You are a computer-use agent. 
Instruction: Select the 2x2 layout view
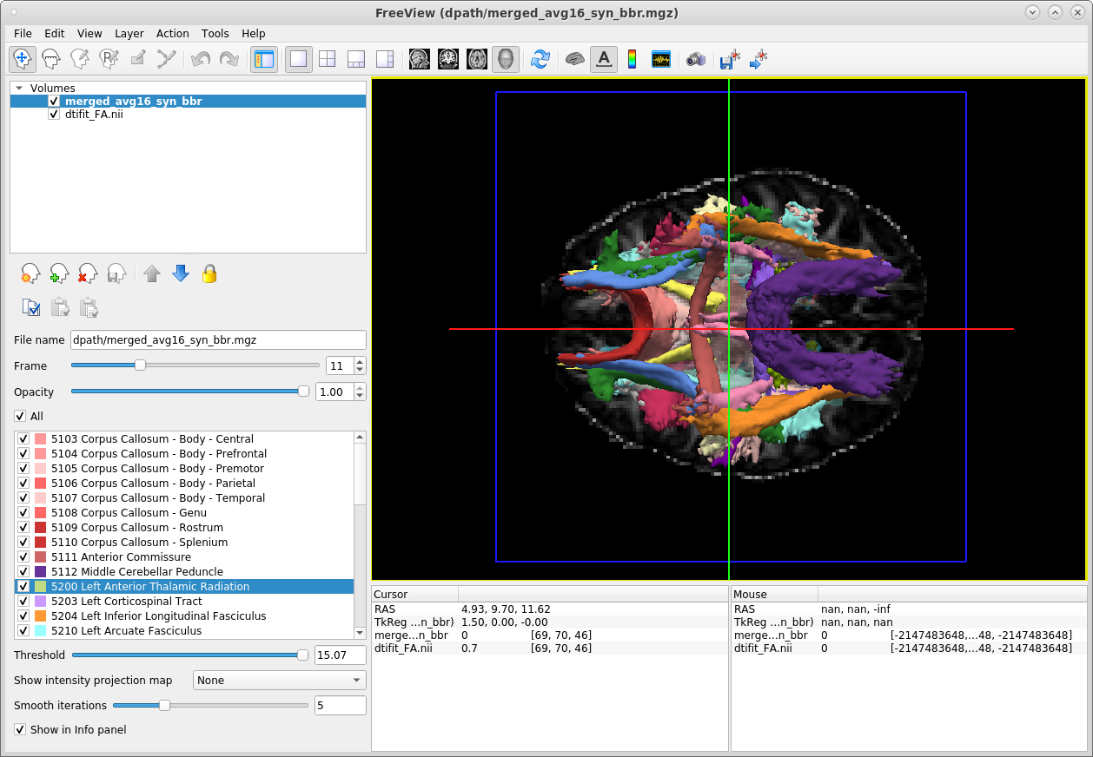pos(327,59)
